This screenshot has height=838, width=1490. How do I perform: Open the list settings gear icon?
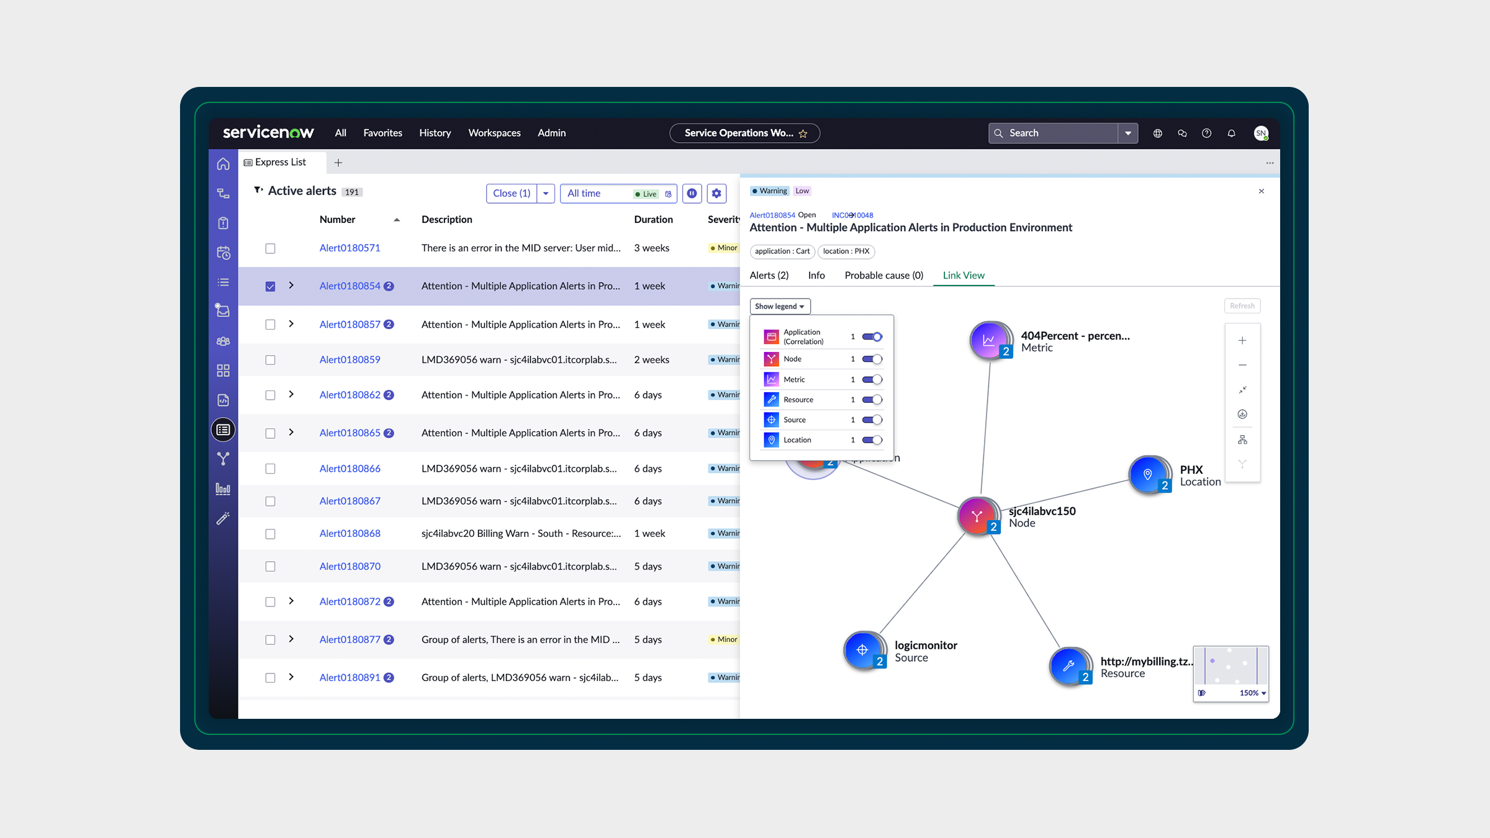[x=716, y=193]
